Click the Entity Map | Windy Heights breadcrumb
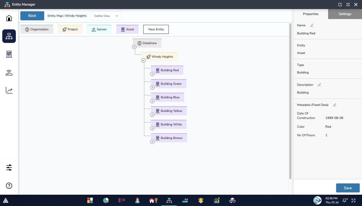Screen dimensions: 362x206 coord(67,16)
